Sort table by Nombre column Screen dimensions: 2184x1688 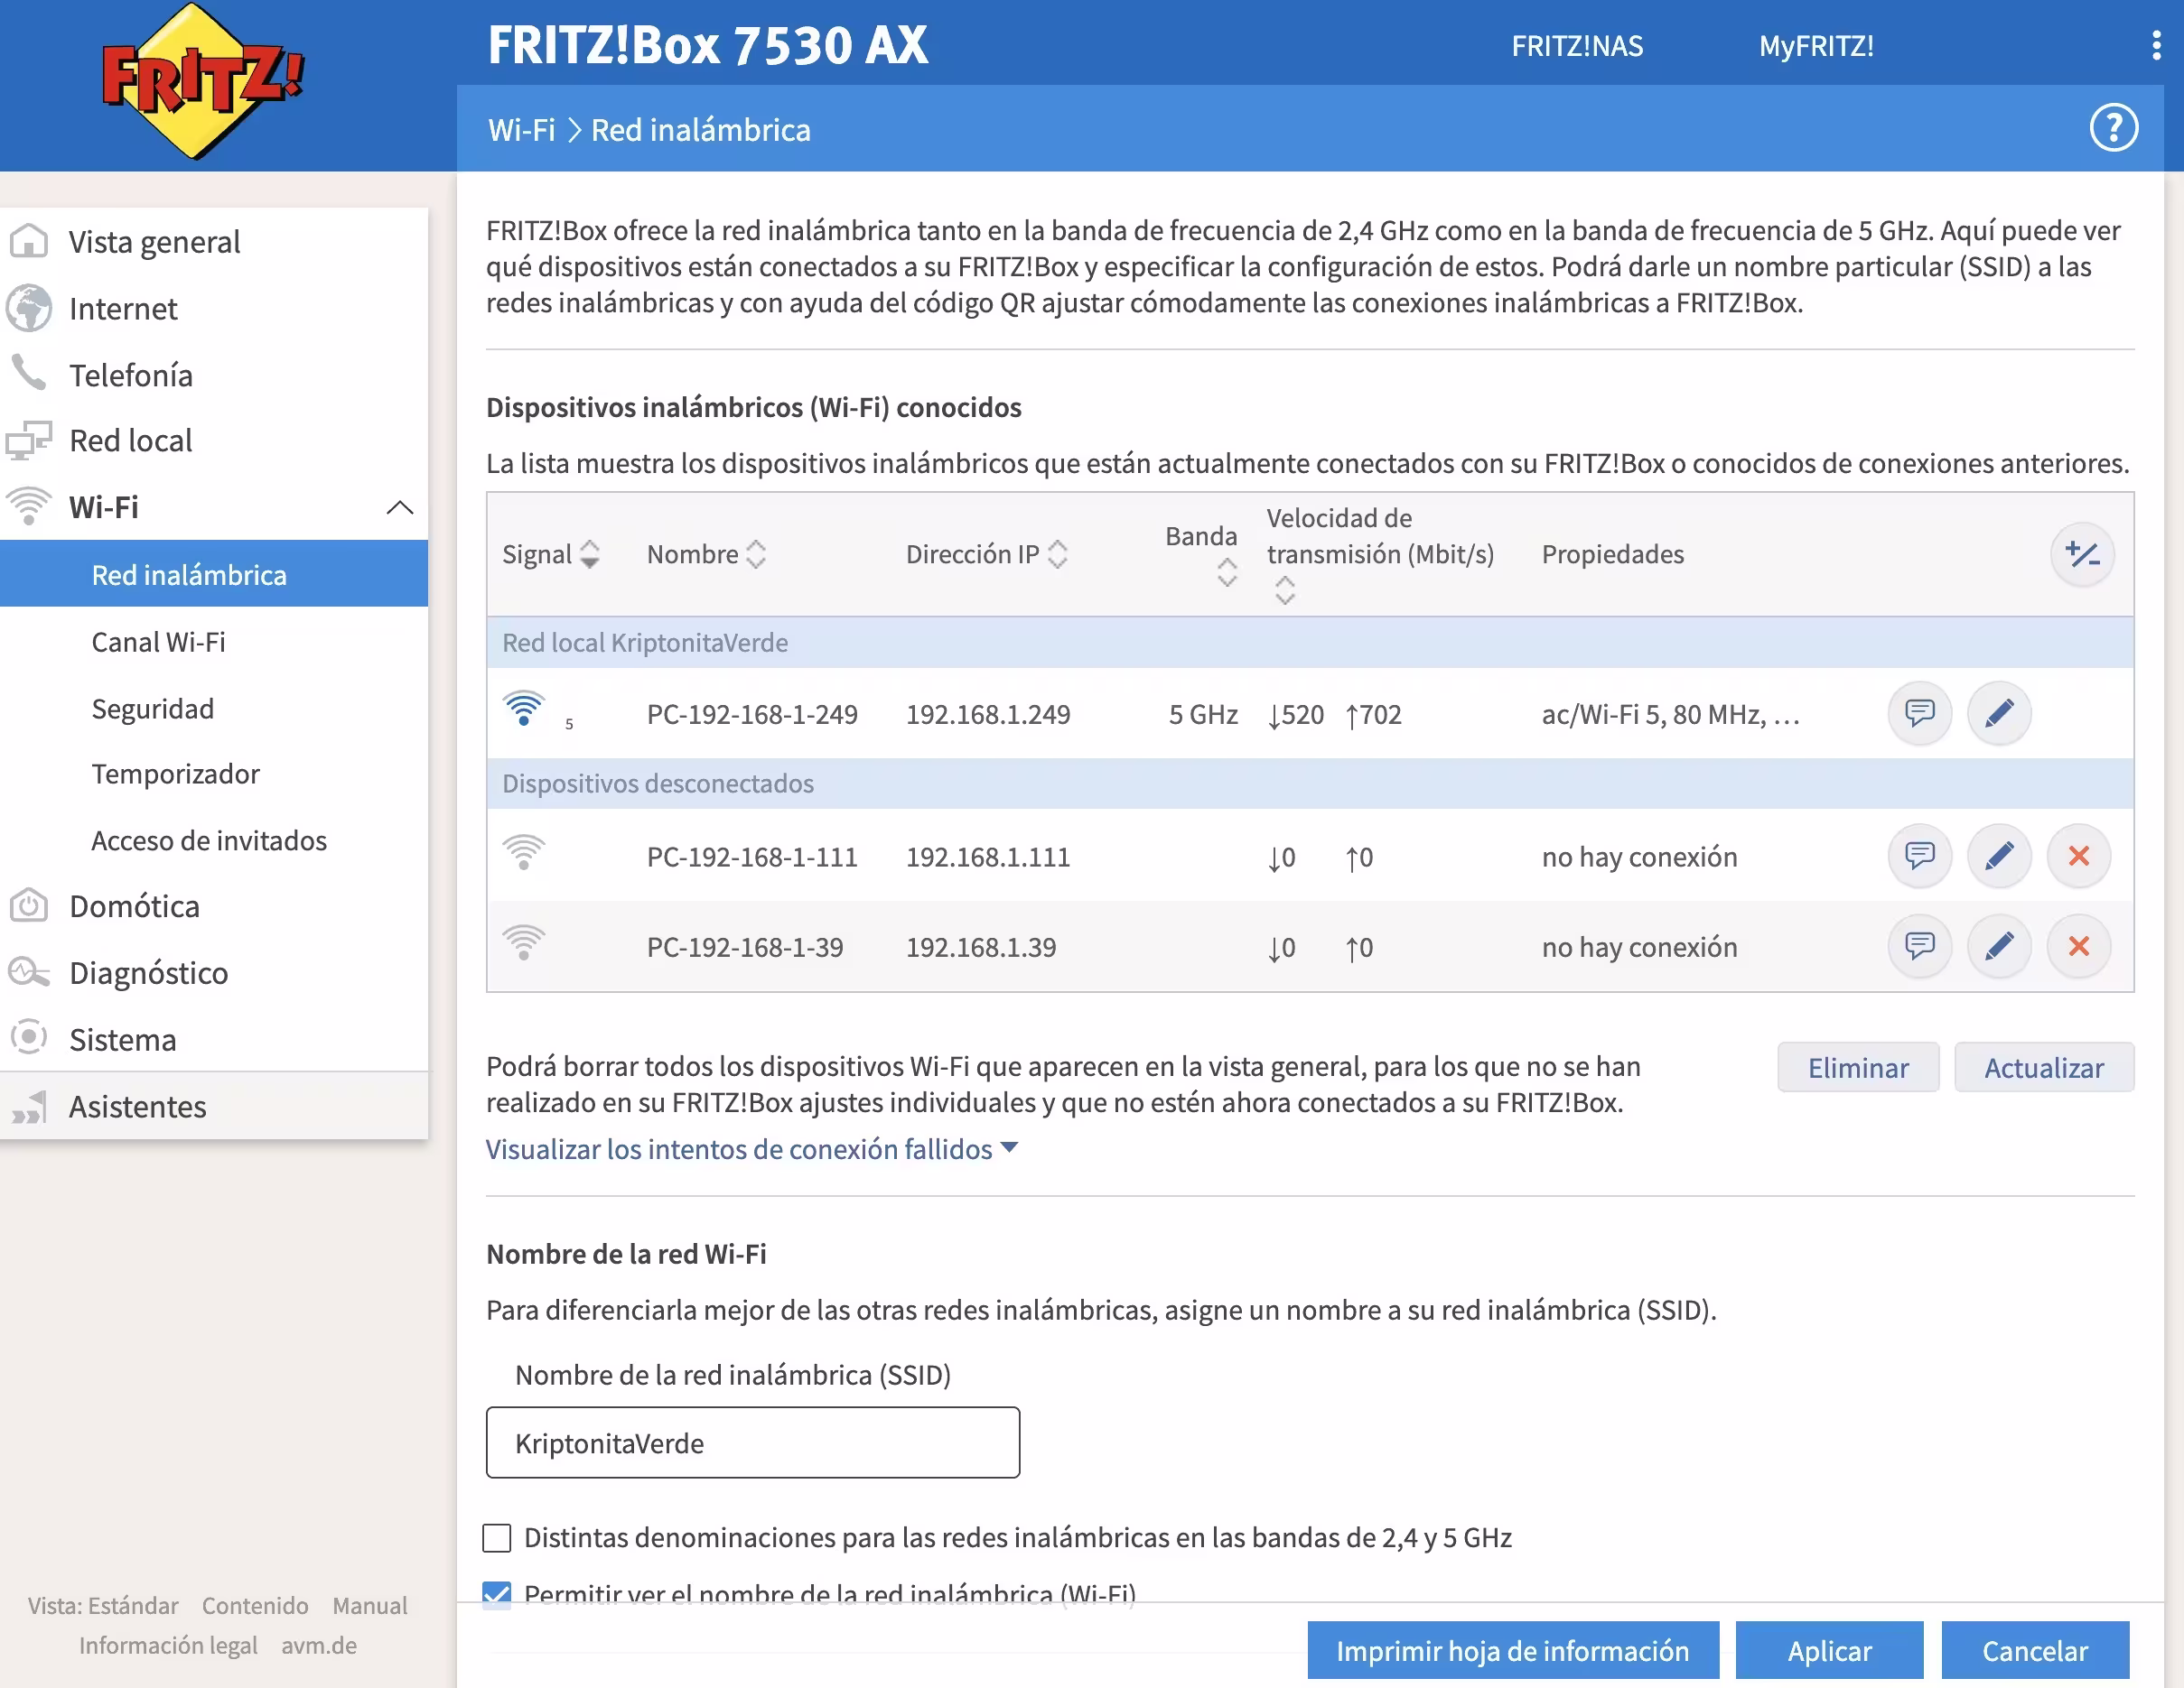tap(756, 553)
